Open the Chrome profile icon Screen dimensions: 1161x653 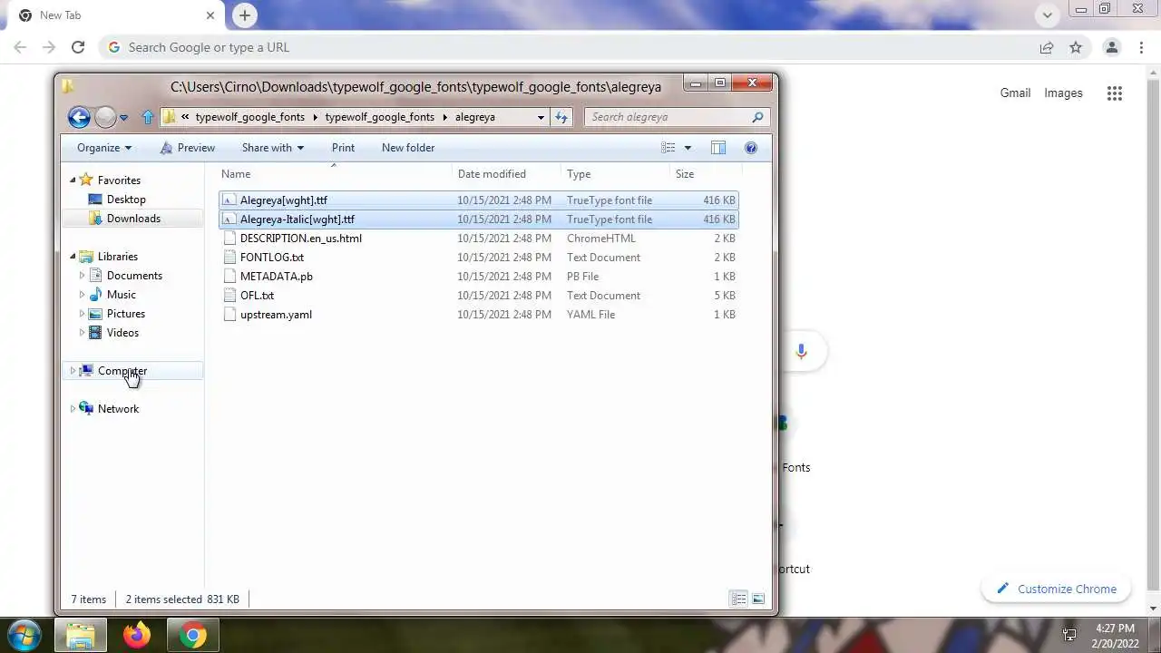click(1111, 47)
